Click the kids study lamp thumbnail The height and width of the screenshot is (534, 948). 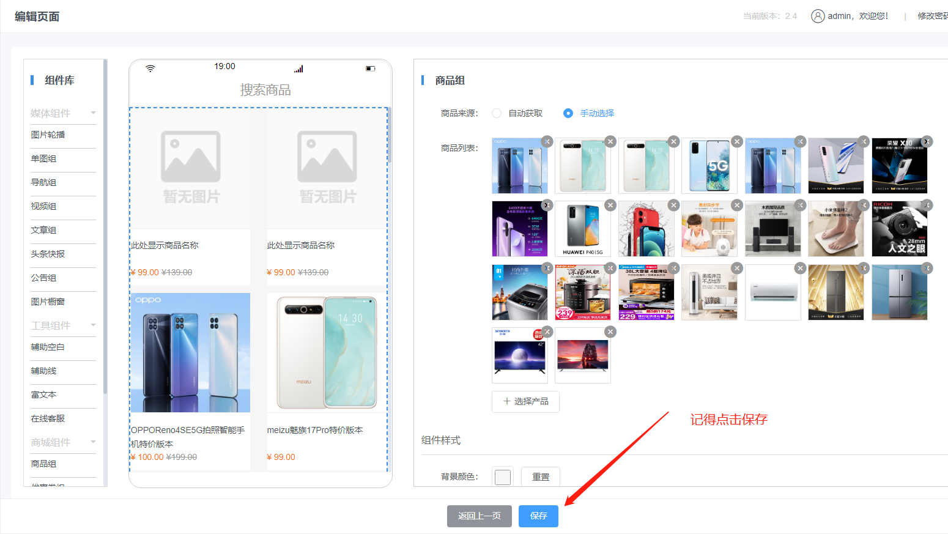tap(709, 229)
